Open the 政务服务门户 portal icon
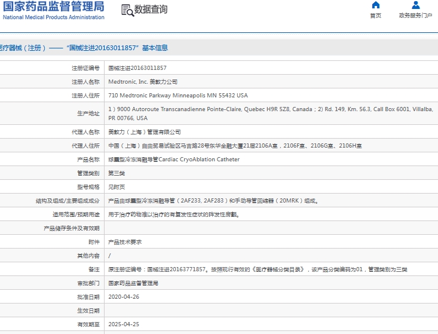 [416, 5]
